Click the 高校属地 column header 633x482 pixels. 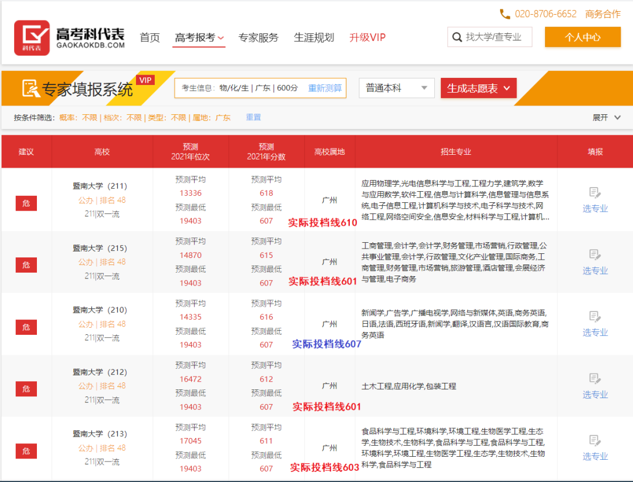tap(329, 152)
